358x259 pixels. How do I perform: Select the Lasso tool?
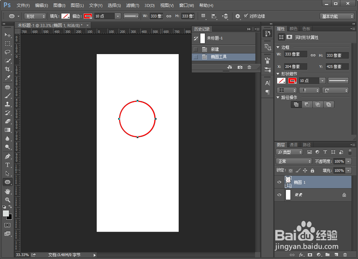click(8, 52)
